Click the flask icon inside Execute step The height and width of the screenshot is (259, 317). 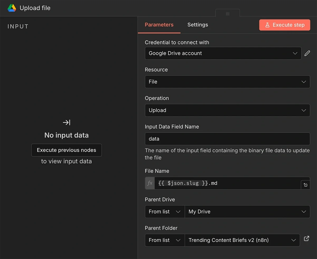pos(268,25)
